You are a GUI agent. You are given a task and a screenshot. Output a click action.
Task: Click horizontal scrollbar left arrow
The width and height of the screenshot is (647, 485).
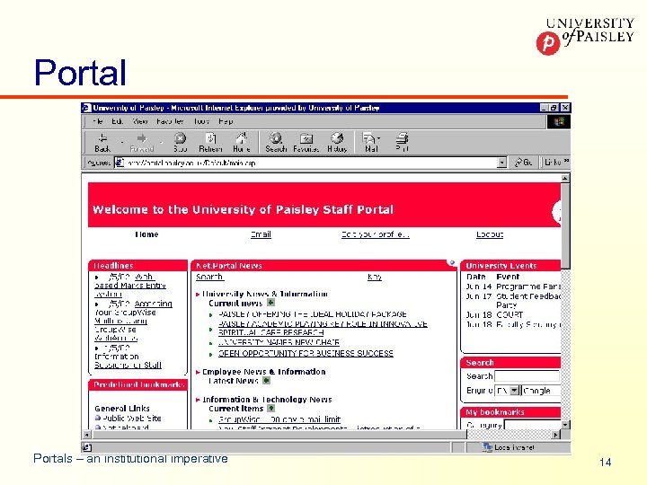(86, 435)
